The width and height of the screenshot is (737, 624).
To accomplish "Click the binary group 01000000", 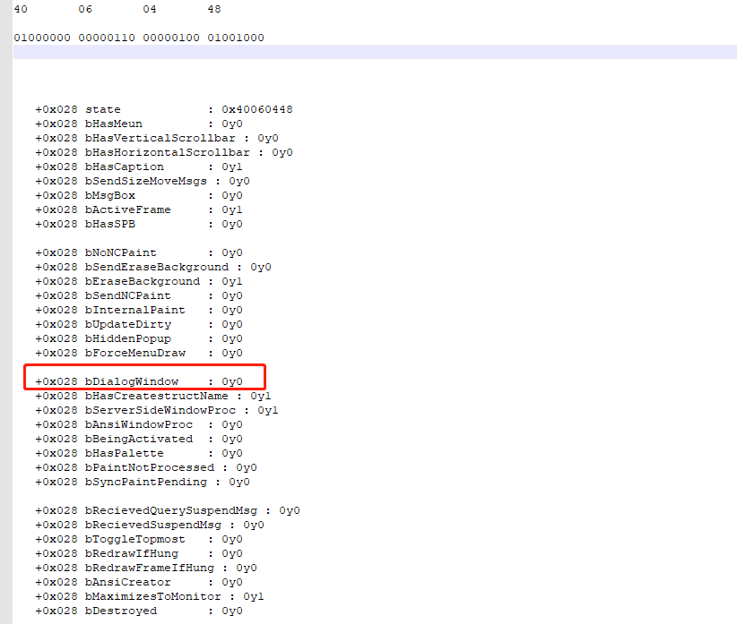I will (x=42, y=38).
